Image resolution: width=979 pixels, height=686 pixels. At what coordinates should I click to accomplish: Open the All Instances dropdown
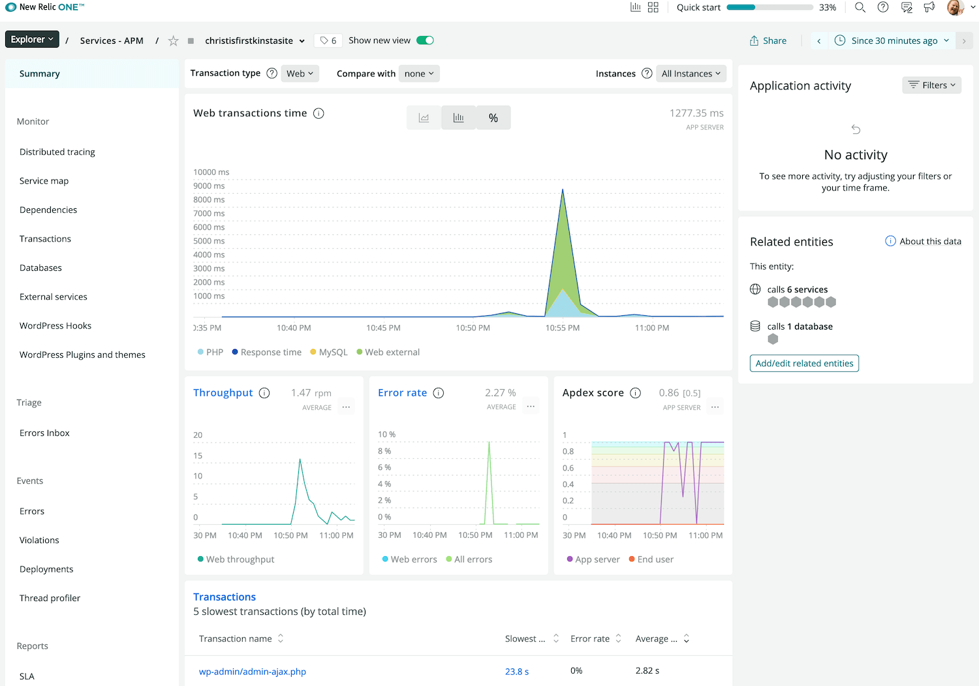click(691, 74)
